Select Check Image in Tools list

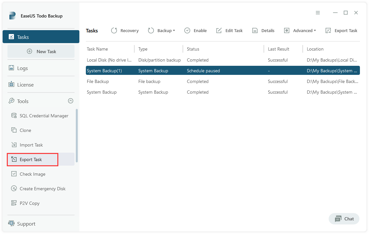click(32, 174)
